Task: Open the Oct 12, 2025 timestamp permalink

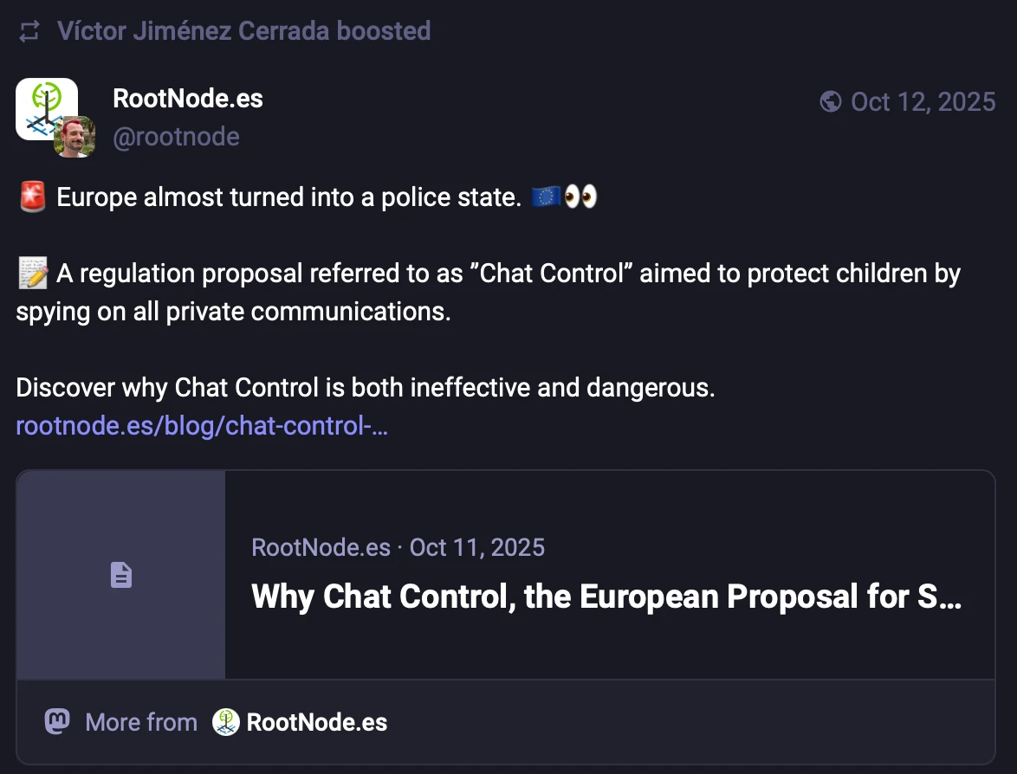Action: coord(923,102)
